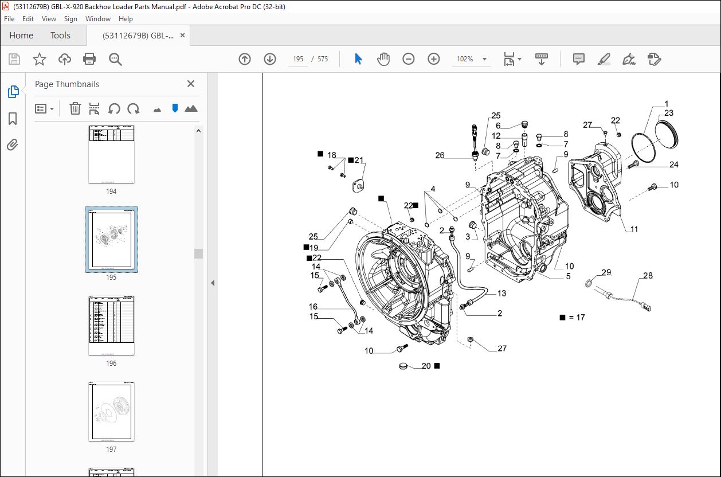Switch to the Home tab
Image resolution: width=721 pixels, height=477 pixels.
coord(21,36)
